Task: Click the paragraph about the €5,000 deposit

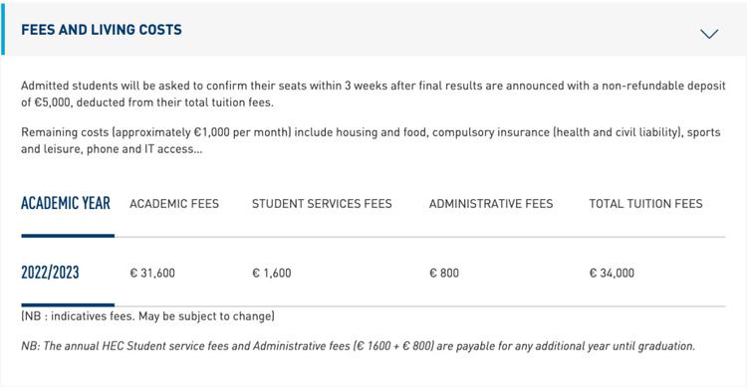Action: 373,94
